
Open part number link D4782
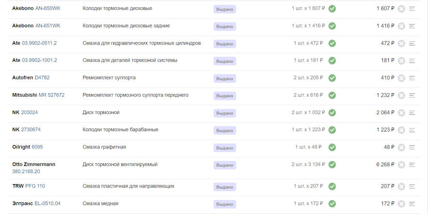[x=42, y=78]
